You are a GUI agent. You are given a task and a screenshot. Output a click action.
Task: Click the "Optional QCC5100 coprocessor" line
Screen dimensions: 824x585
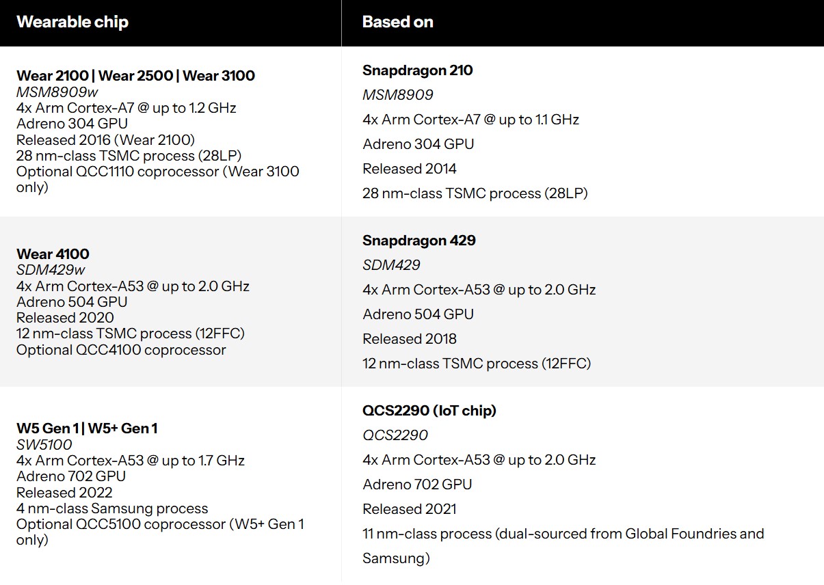(x=160, y=524)
